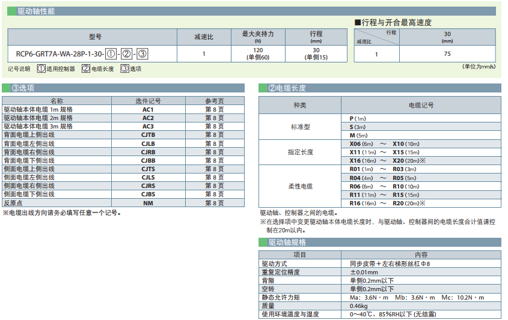Click the AC1 option code

(148, 110)
